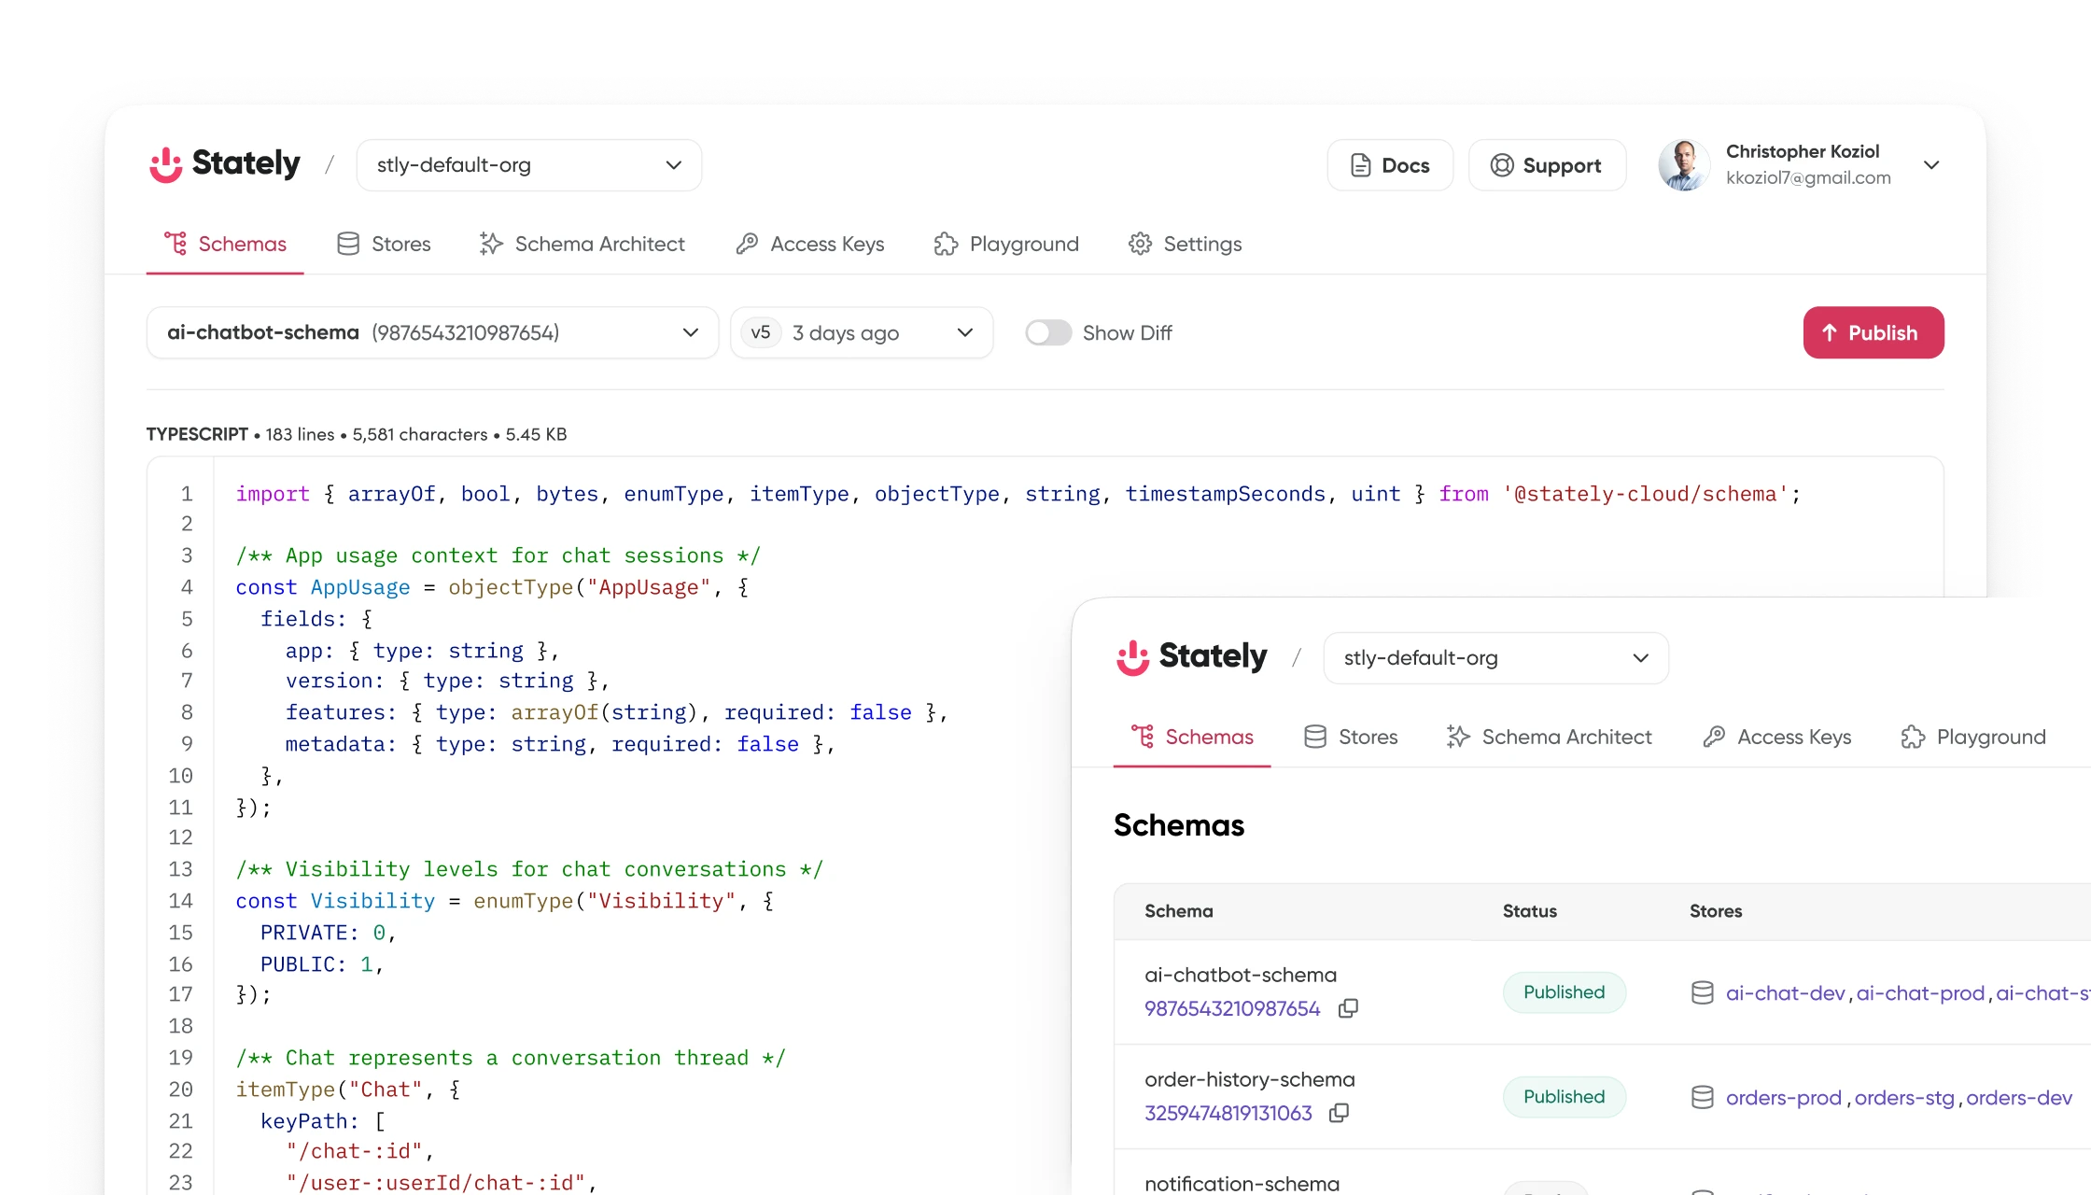Click key icon beside Access Keys in front window
This screenshot has width=2091, height=1195.
coord(1714,737)
